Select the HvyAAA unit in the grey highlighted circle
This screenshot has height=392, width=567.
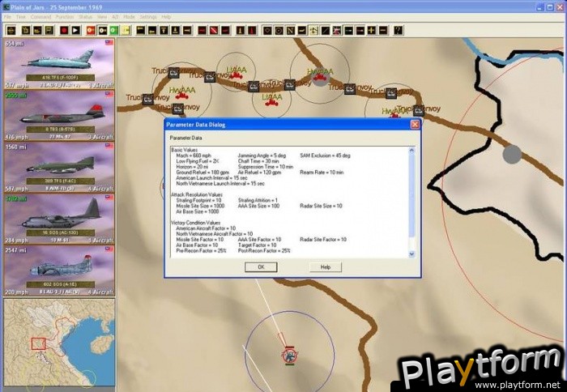(x=320, y=77)
